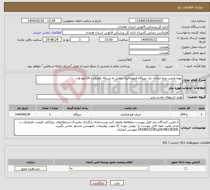Image resolution: width=210 pixels, height=190 pixels.
Task: Click the جزئیات column header
Action: point(31,162)
